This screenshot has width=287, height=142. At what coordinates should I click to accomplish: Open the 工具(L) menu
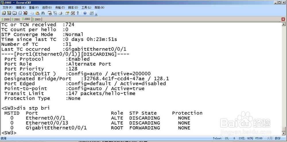pos(86,7)
